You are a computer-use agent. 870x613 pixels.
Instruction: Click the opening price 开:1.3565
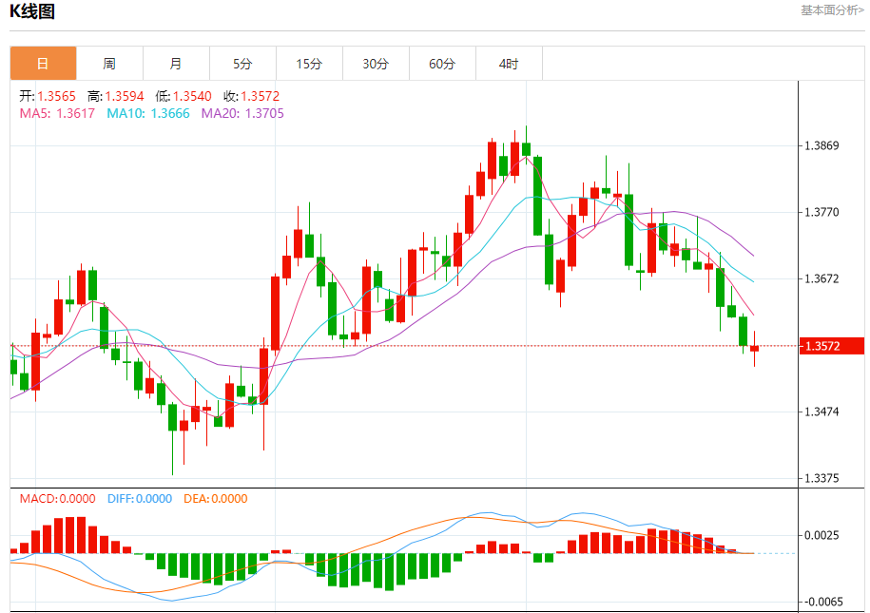[x=48, y=96]
